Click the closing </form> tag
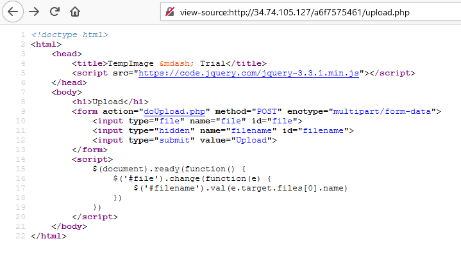This screenshot has width=461, height=264. tap(90, 150)
